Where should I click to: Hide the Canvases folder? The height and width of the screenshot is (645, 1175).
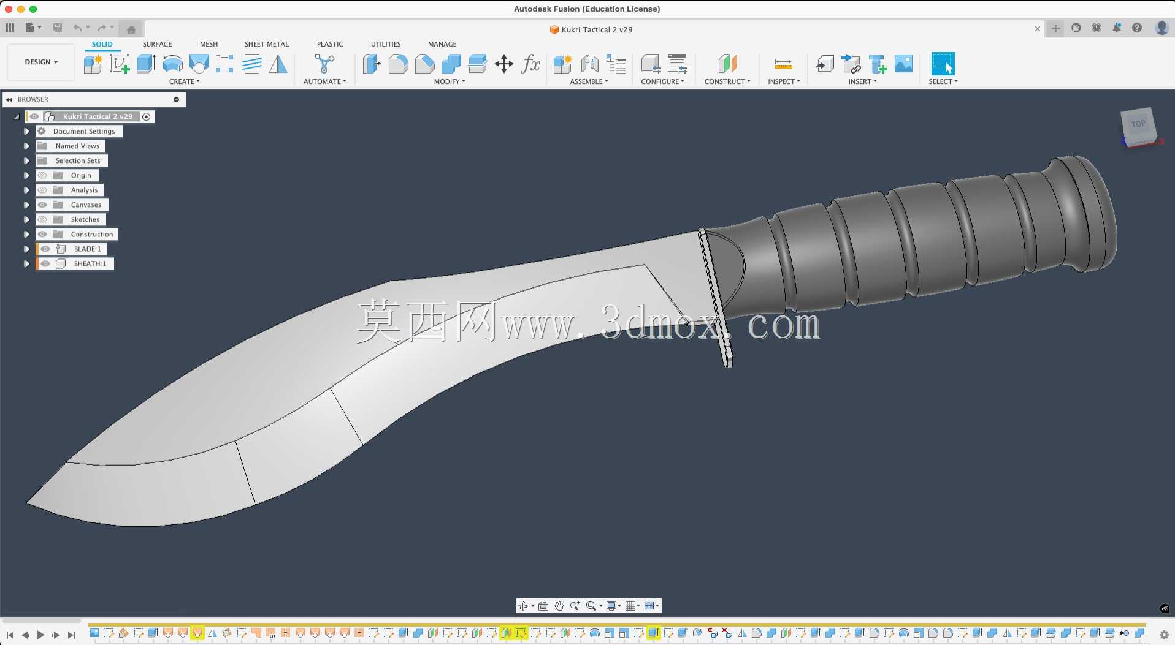coord(42,205)
